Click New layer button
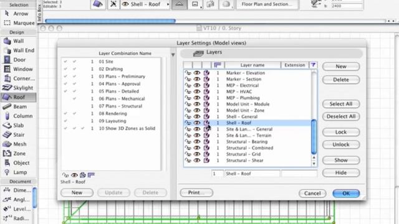 (341, 67)
